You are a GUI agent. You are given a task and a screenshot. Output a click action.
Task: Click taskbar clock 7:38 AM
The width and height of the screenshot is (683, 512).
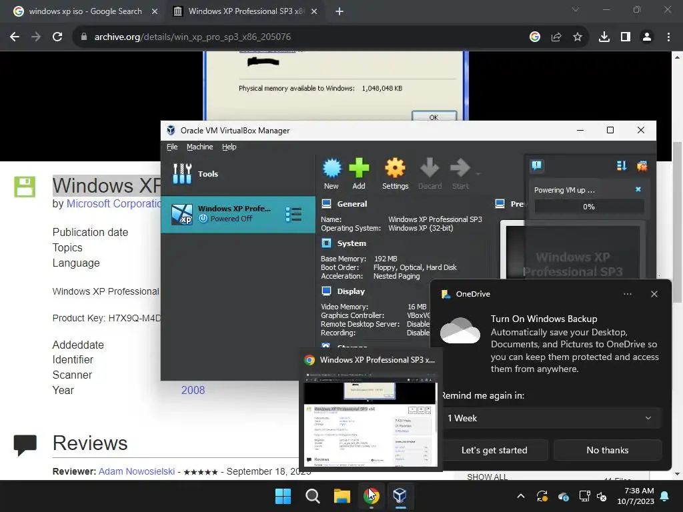[x=636, y=496]
